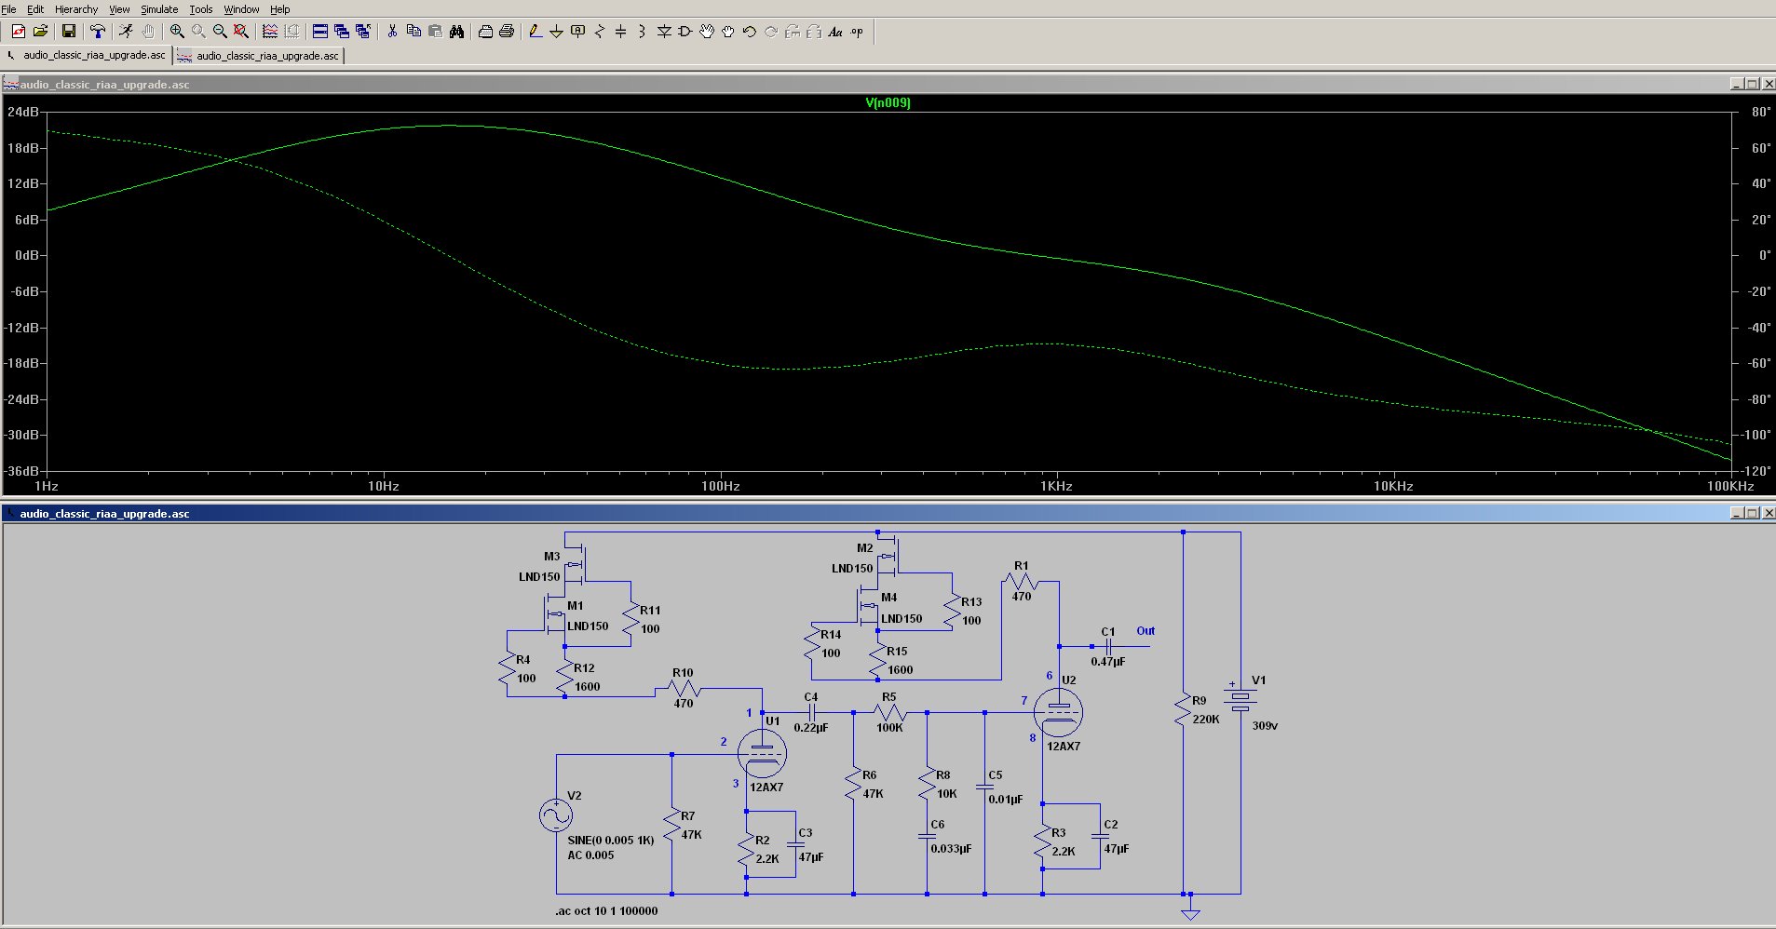Click the C6 0.033µF value text

(951, 848)
